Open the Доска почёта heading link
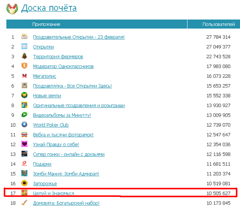Image resolution: width=240 pixels, height=207 pixels. coord(49,8)
